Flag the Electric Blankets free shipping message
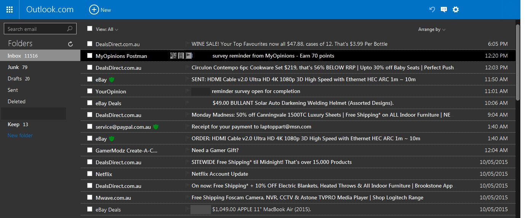Screen dimensions: 525x218 pyautogui.click(x=187, y=186)
